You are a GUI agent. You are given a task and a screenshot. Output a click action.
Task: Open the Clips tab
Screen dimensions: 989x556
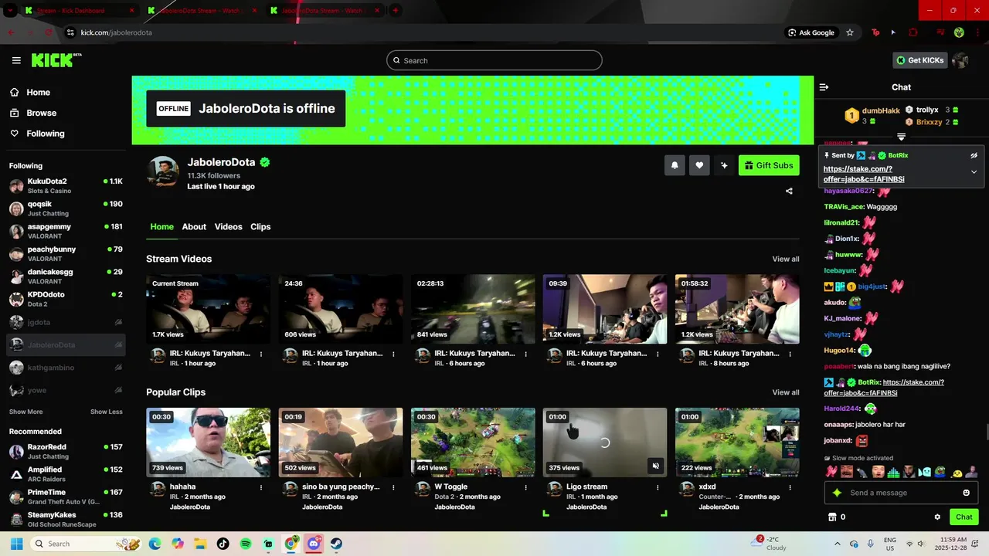(260, 227)
